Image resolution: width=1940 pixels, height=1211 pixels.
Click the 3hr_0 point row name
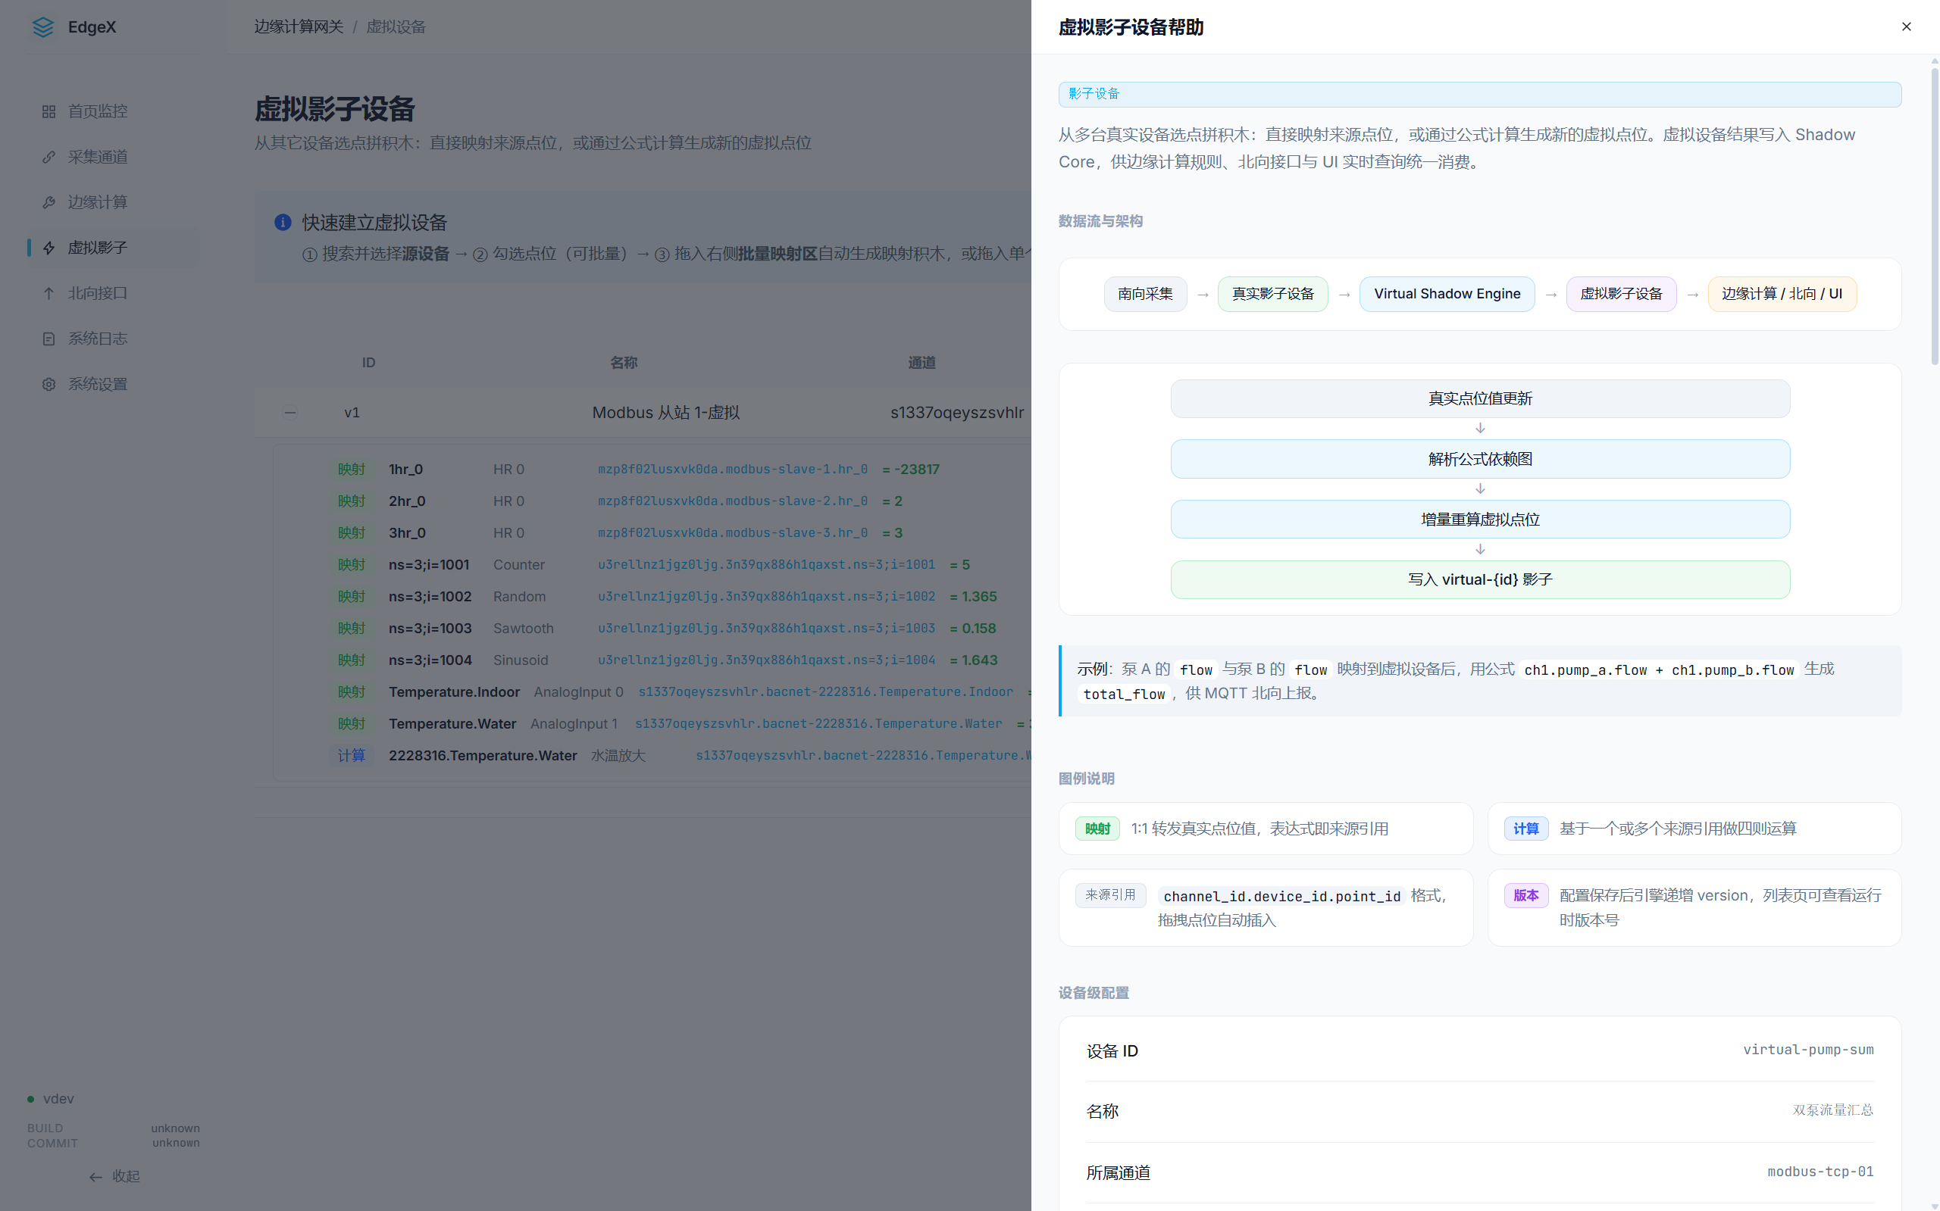(x=407, y=533)
